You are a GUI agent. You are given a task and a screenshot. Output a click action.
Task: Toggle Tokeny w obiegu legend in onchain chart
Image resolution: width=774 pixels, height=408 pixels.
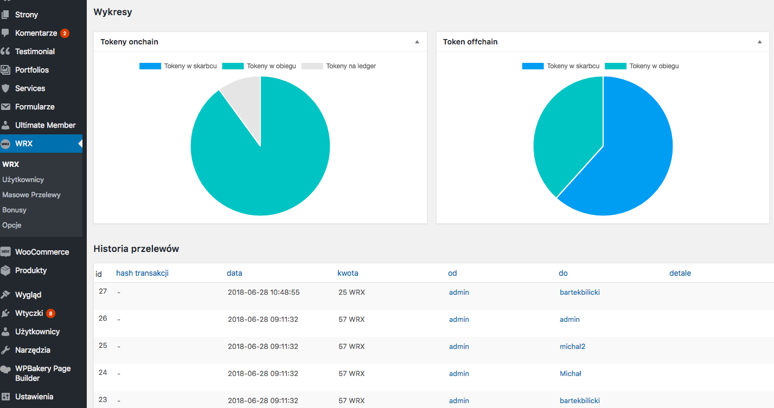[x=259, y=66]
